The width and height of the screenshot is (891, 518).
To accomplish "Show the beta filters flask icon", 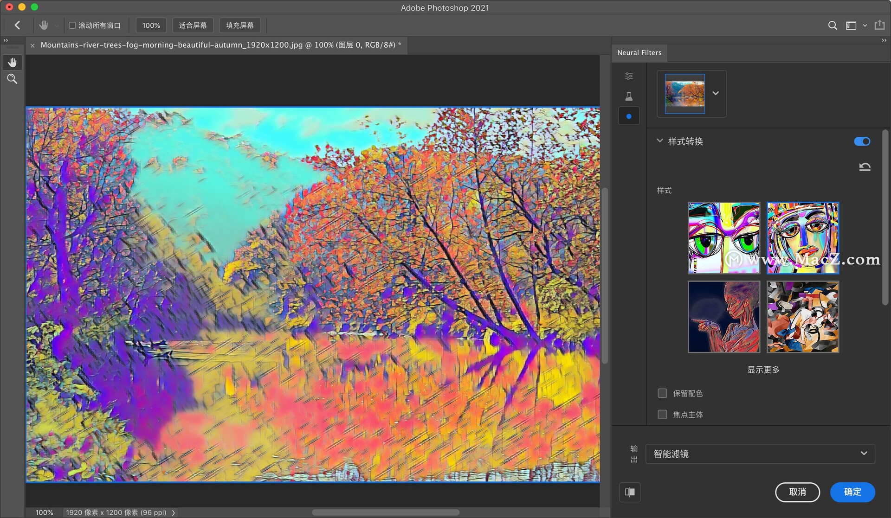I will (x=629, y=96).
